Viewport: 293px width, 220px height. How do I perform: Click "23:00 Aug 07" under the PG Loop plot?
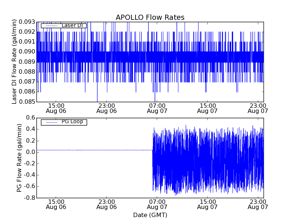click(258, 204)
